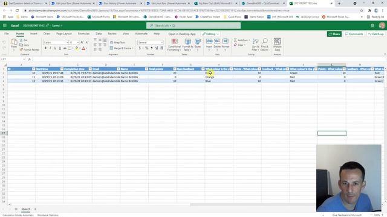Apply currency dollar format
This screenshot has height=217, width=387.
click(x=140, y=48)
